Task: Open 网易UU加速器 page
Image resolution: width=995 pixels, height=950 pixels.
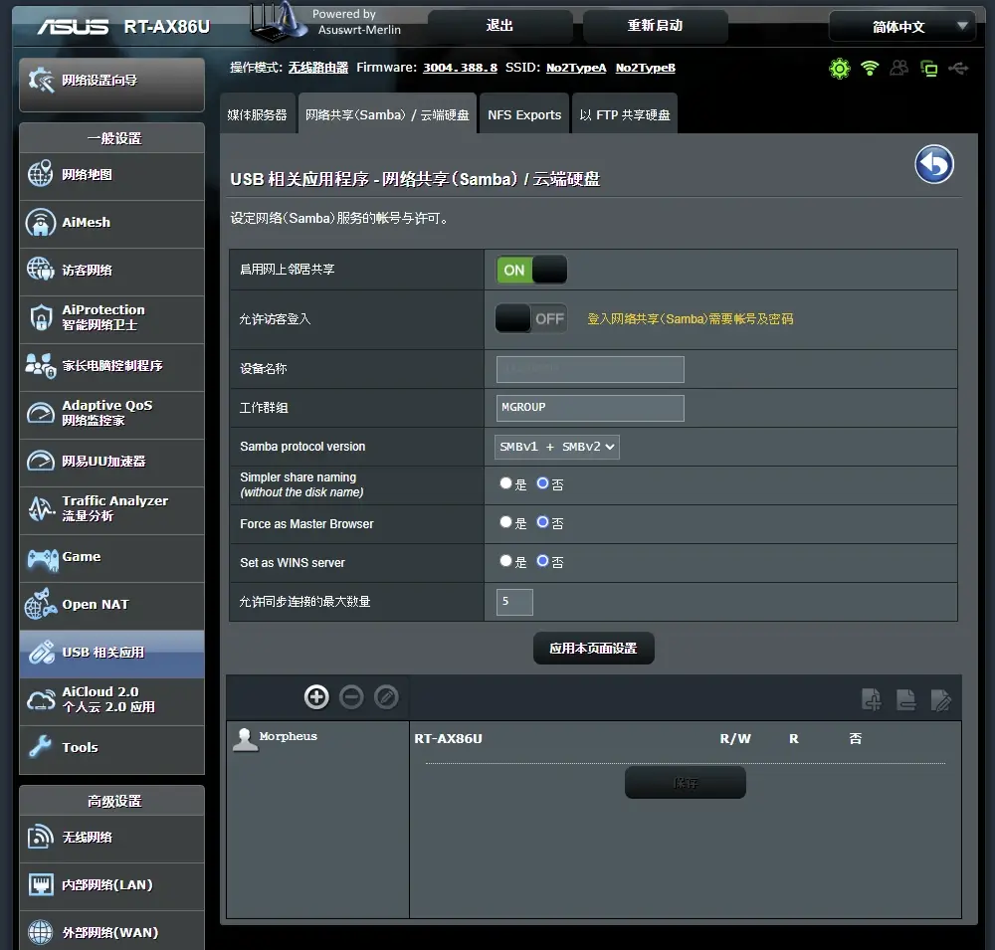Action: pyautogui.click(x=111, y=462)
